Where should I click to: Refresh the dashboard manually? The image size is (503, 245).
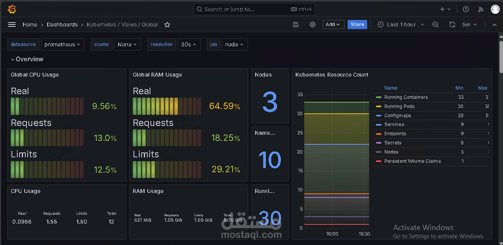(452, 24)
